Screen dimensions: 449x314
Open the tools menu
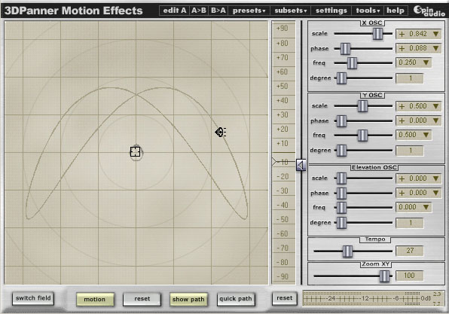click(x=368, y=11)
